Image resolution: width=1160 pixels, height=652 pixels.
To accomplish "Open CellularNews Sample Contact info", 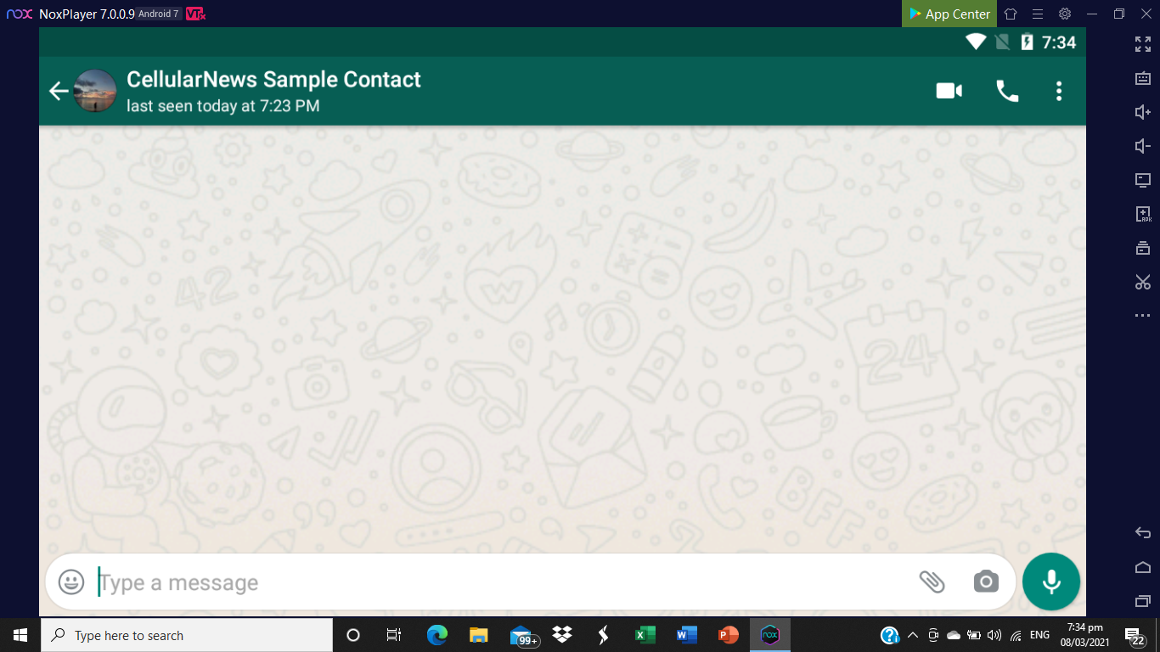I will click(273, 80).
